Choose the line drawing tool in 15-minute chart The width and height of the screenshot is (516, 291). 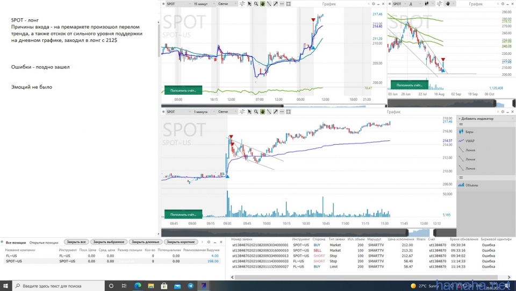[269, 4]
